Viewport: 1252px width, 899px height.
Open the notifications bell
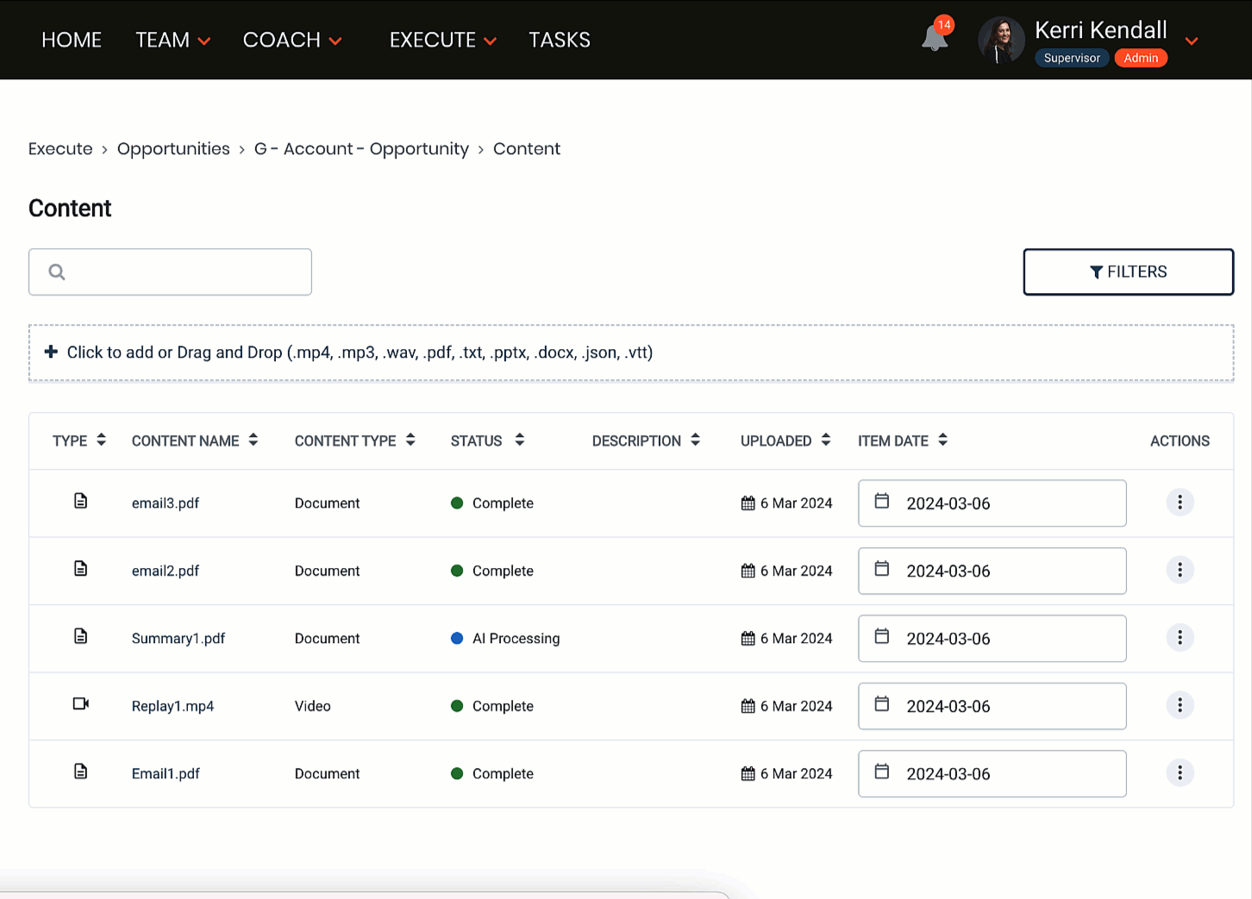point(935,38)
